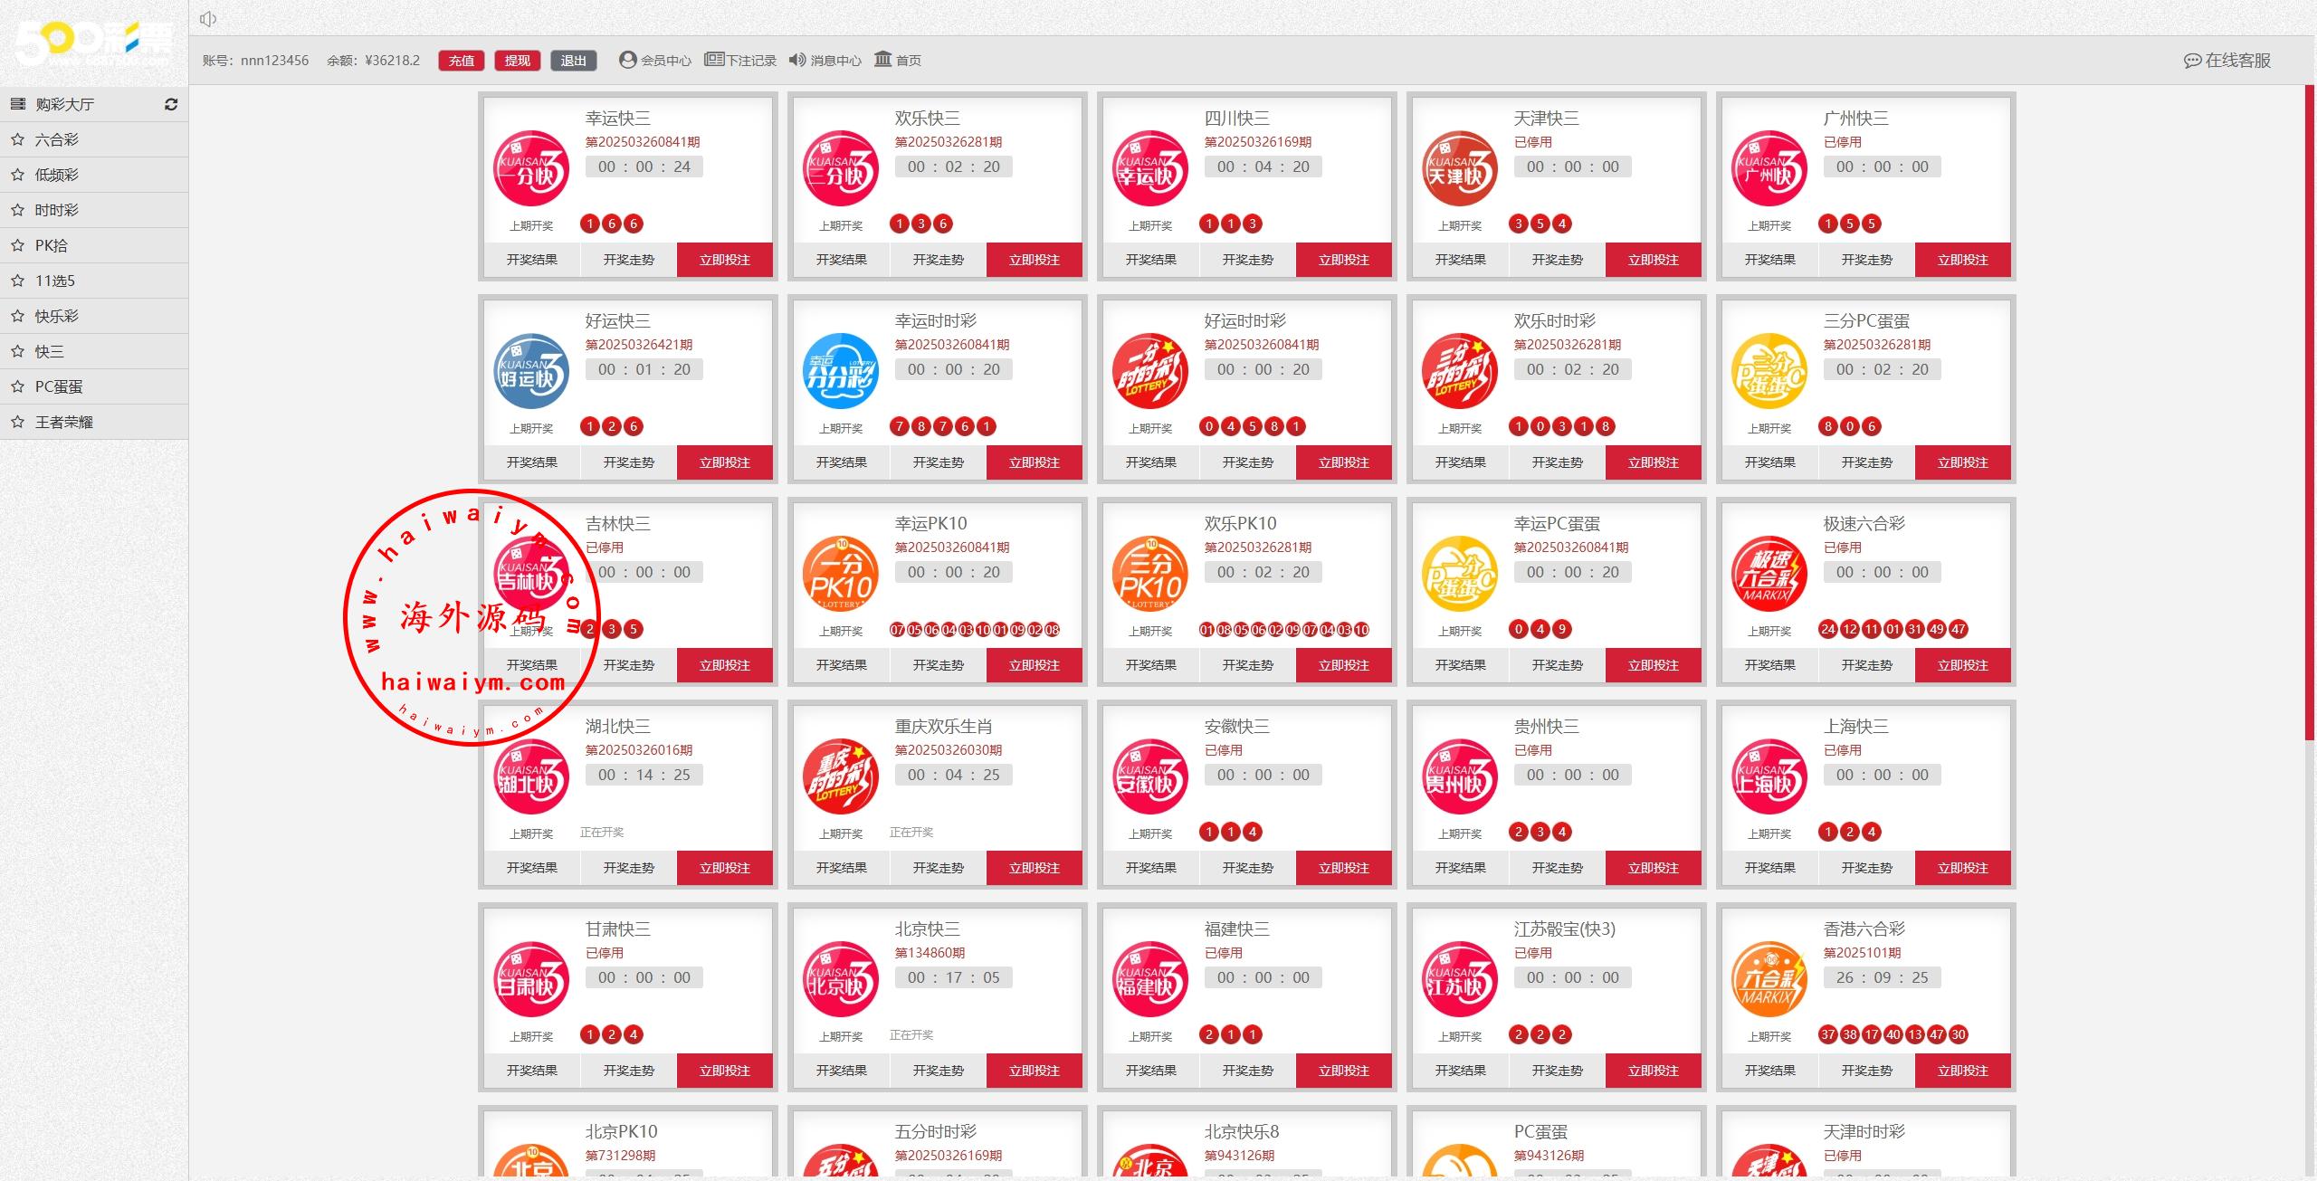This screenshot has height=1181, width=2317.
Task: Click the 幸运PK10 orange logo
Action: tap(841, 574)
